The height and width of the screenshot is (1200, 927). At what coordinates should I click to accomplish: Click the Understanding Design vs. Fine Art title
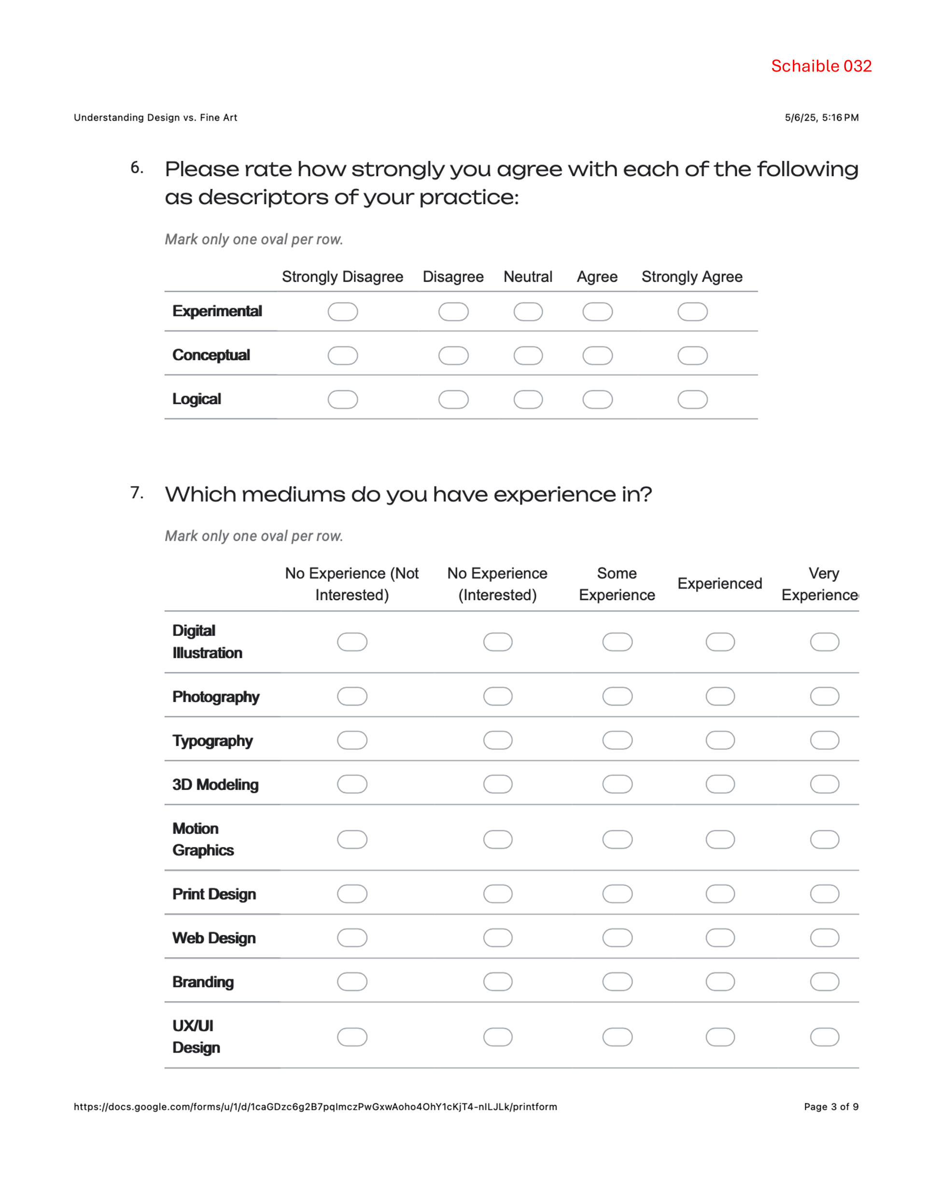coord(155,117)
